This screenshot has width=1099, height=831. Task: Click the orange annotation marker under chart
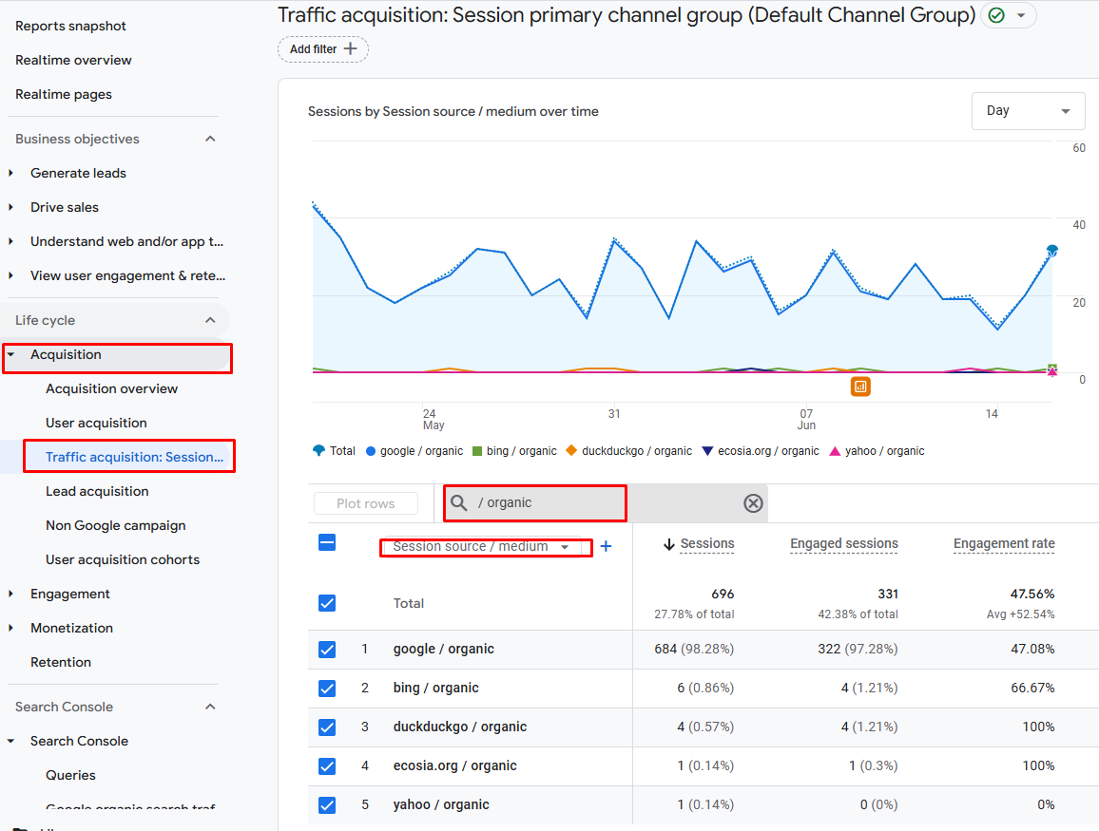[x=860, y=387]
